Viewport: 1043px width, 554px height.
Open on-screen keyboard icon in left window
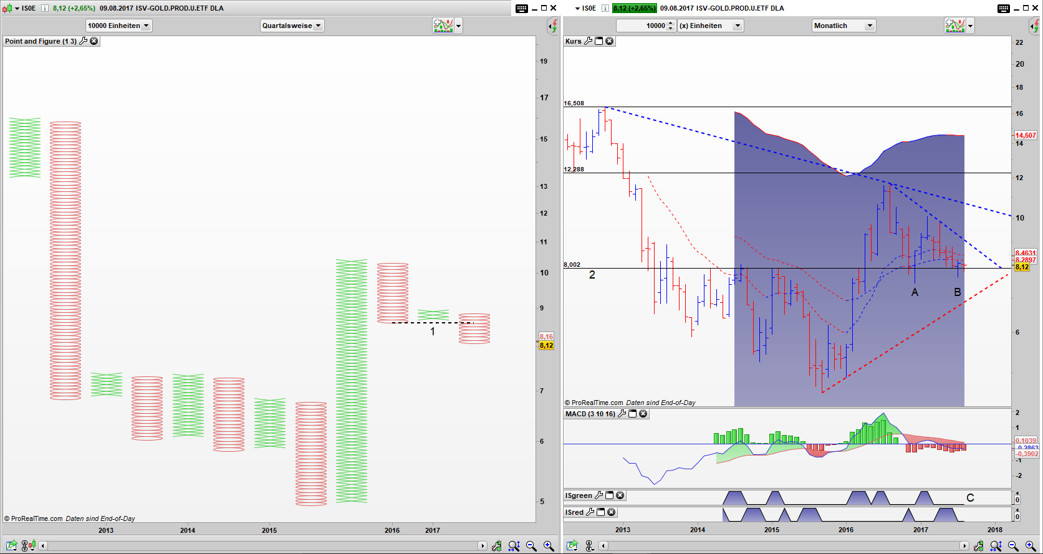click(522, 8)
